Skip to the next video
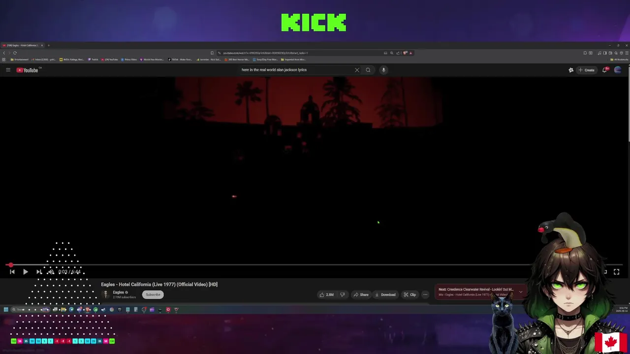Viewport: 630px width, 354px height. tap(39, 271)
